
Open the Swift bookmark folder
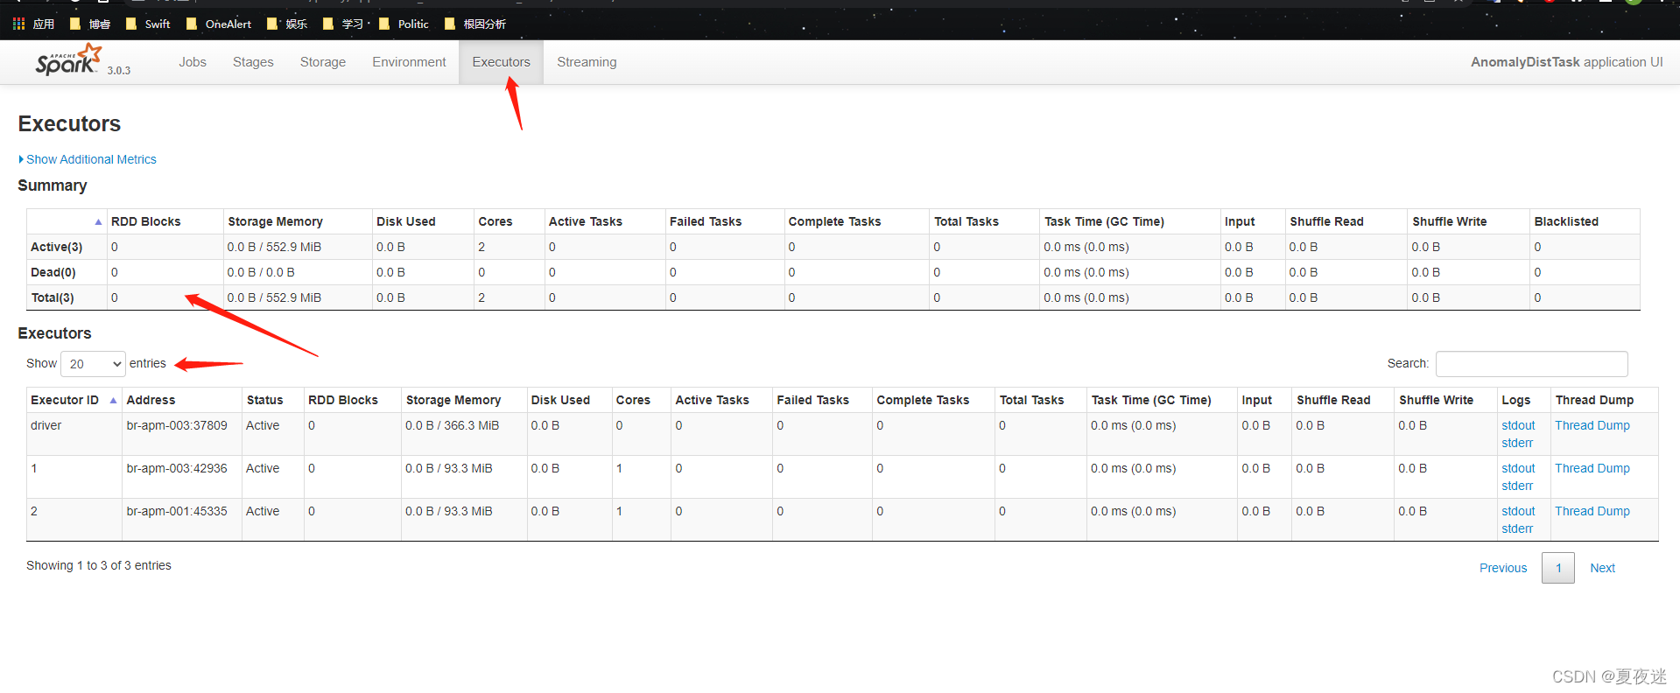pyautogui.click(x=148, y=24)
